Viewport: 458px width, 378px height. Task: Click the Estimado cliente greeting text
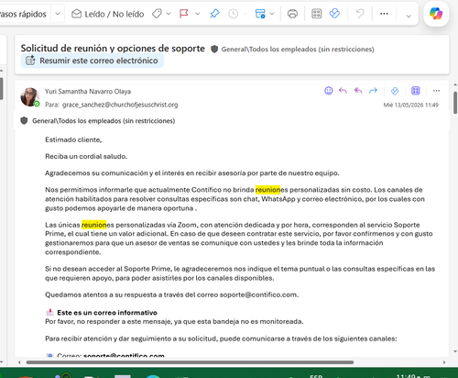(x=73, y=139)
